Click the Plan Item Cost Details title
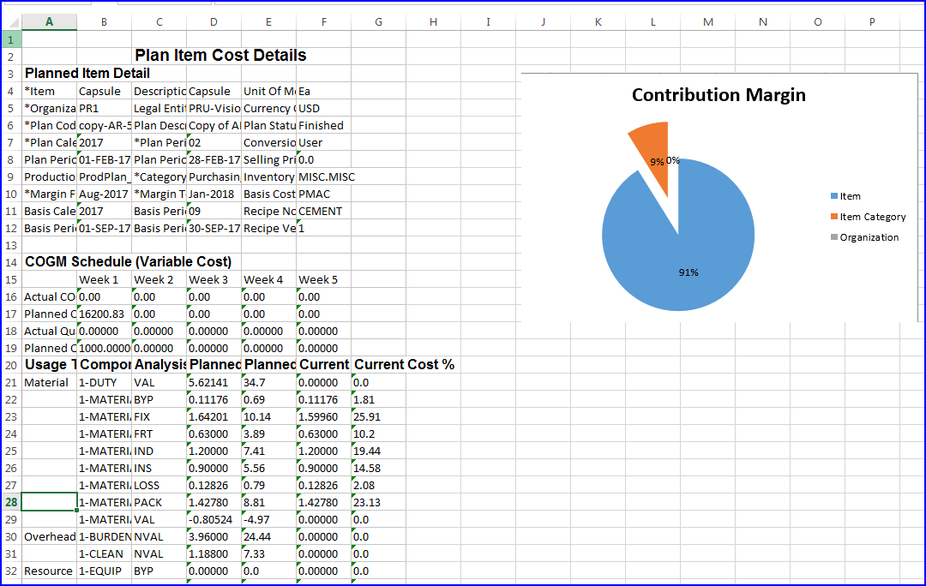 (x=220, y=56)
